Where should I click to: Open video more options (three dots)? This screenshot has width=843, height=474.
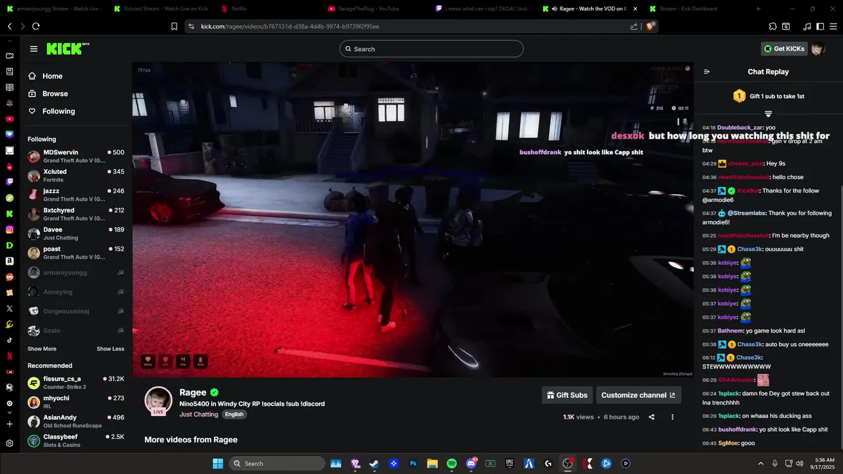tap(672, 417)
